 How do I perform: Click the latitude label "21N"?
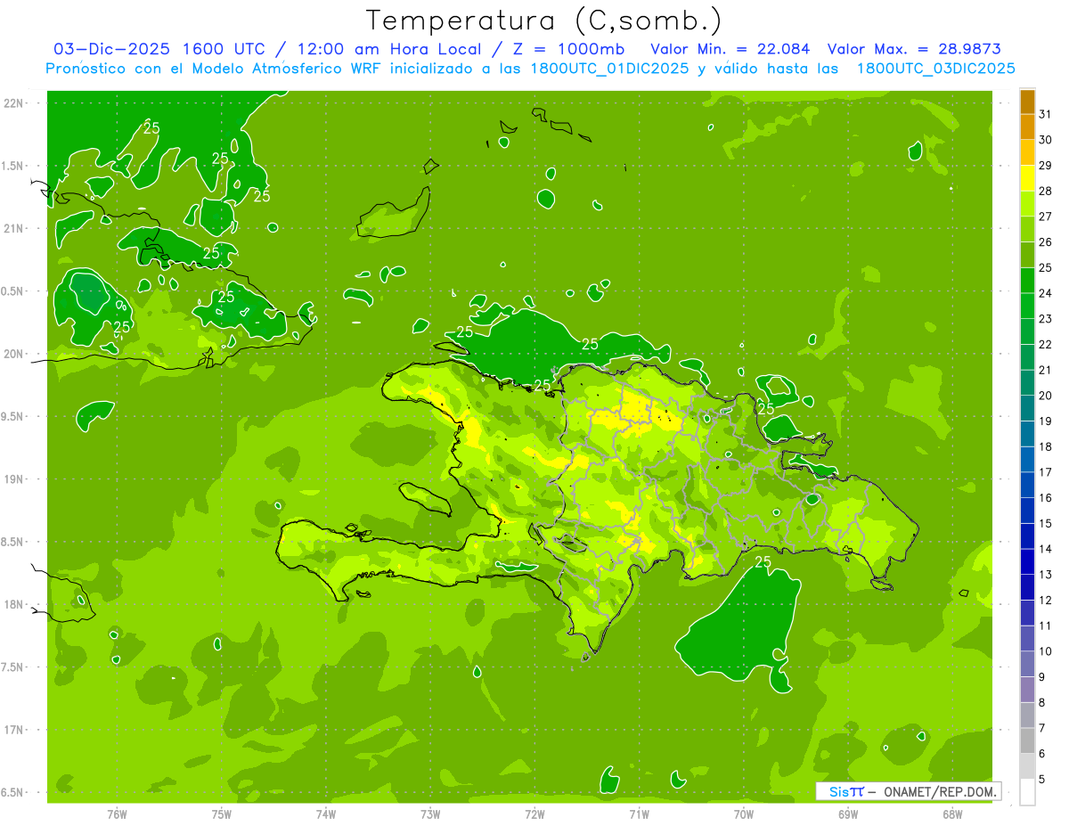(13, 228)
